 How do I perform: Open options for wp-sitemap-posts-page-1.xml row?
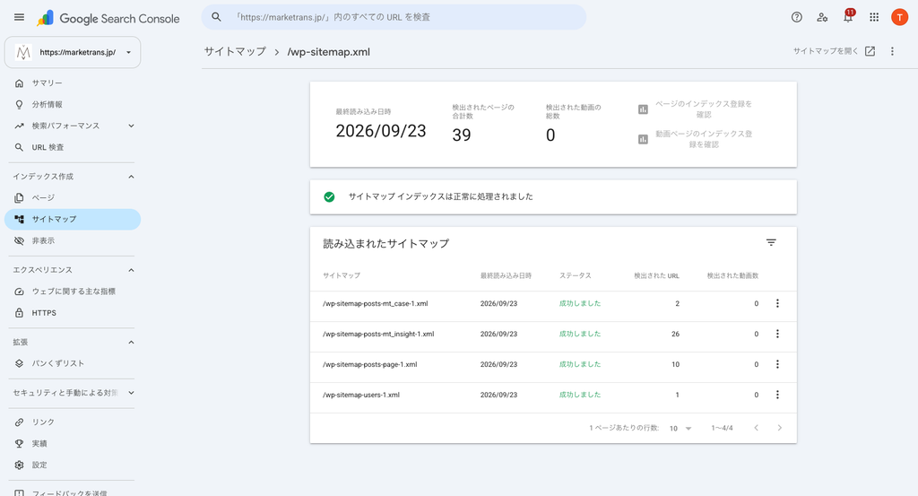pyautogui.click(x=777, y=364)
